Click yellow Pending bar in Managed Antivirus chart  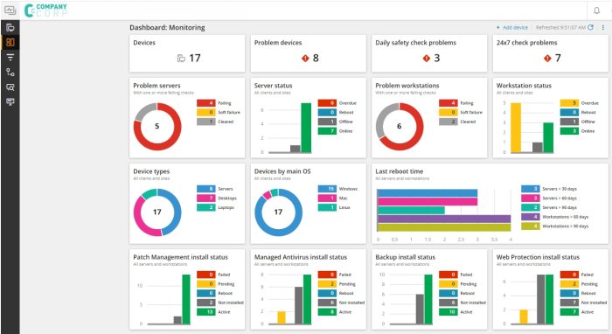[x=282, y=317]
